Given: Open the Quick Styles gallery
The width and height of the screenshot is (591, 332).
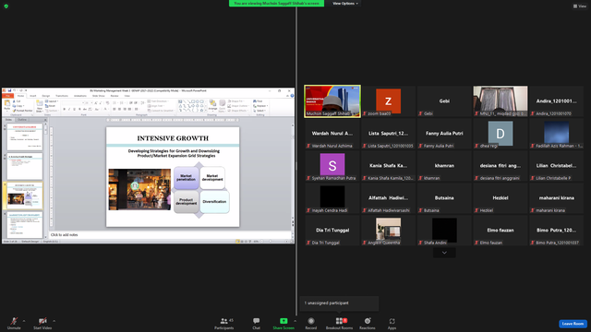Looking at the screenshot, I should coord(223,106).
